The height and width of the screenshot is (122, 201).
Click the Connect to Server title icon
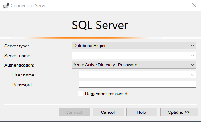click(x=6, y=5)
